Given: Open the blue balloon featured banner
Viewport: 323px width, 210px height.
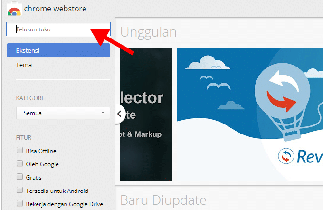Looking at the screenshot, I should [x=250, y=115].
